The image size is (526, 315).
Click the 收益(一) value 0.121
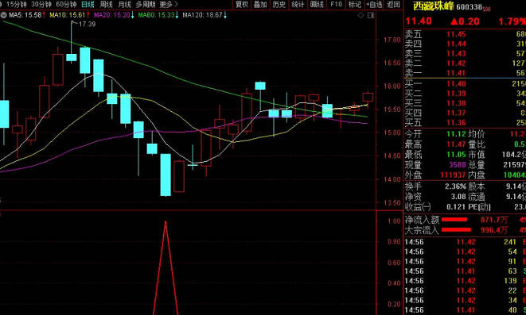[456, 207]
